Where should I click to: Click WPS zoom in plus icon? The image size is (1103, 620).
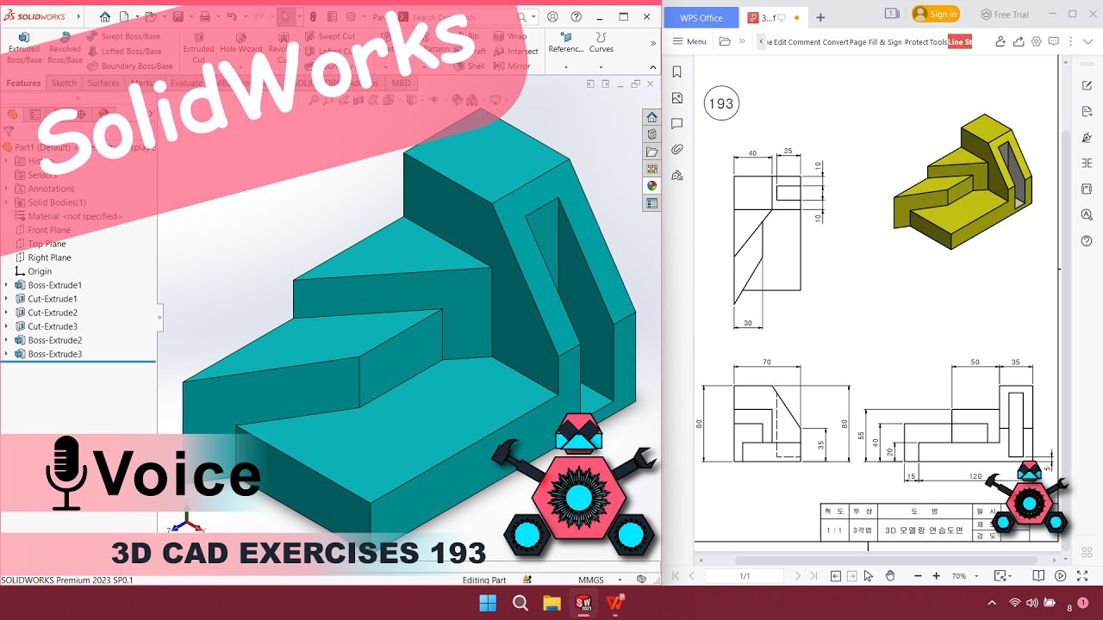pos(937,575)
